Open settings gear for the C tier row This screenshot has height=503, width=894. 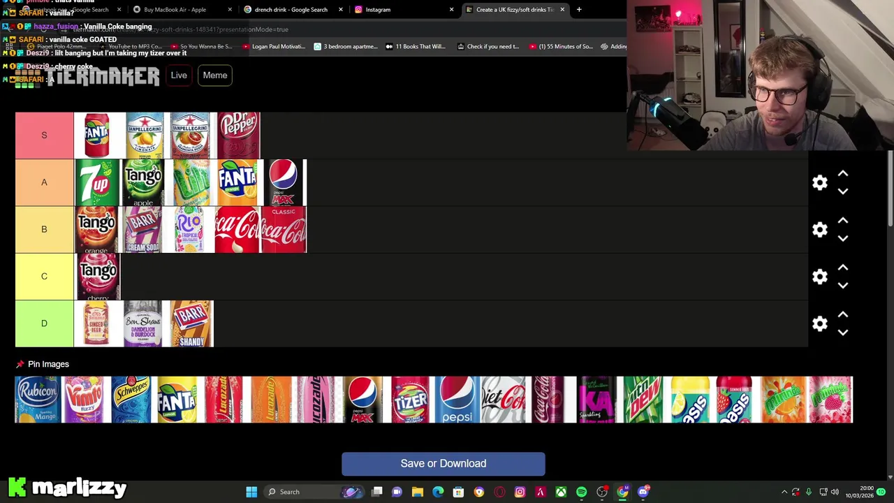[x=820, y=277]
